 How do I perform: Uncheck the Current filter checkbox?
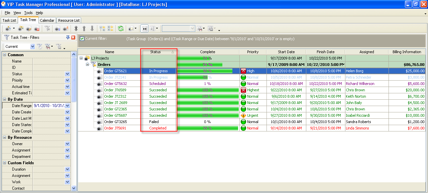pyautogui.click(x=82, y=39)
